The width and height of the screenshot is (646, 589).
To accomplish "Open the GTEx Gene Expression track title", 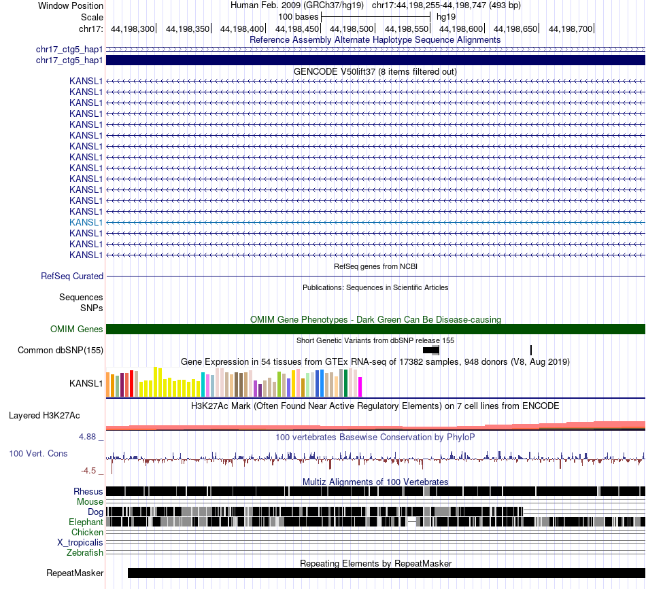I will pyautogui.click(x=375, y=362).
